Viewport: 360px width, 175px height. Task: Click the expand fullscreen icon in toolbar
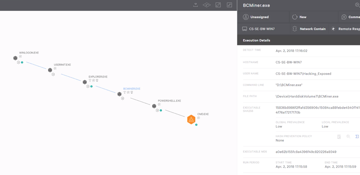[x=230, y=5]
